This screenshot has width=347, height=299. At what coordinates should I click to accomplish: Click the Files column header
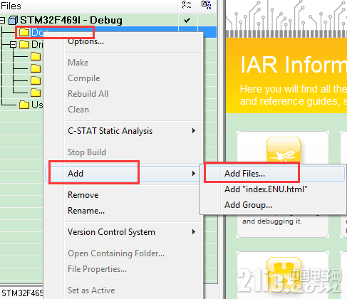click(x=89, y=6)
